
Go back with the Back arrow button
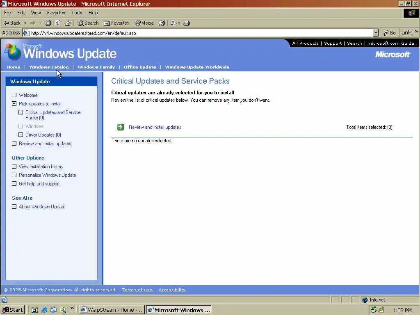[12, 23]
